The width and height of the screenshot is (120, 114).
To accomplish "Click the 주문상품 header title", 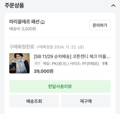I will pyautogui.click(x=14, y=6).
